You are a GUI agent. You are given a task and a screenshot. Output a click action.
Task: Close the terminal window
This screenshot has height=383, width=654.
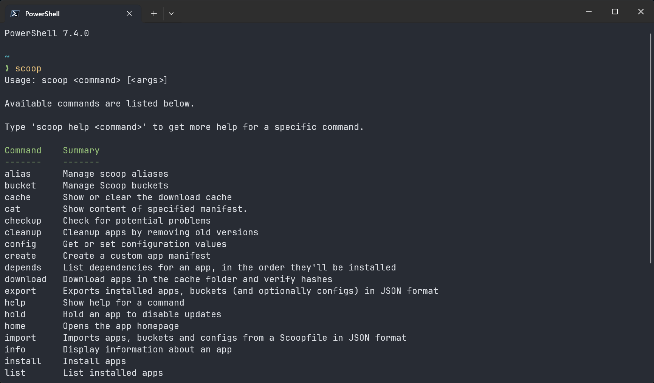(x=641, y=12)
